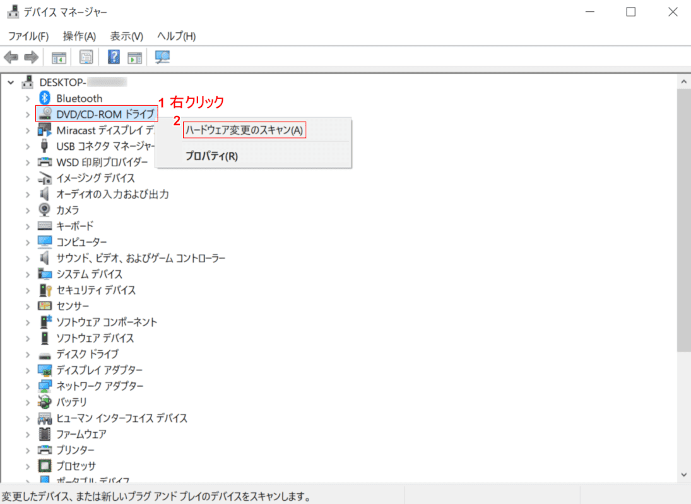Expand the プリンター category
691x504 pixels.
(x=28, y=450)
